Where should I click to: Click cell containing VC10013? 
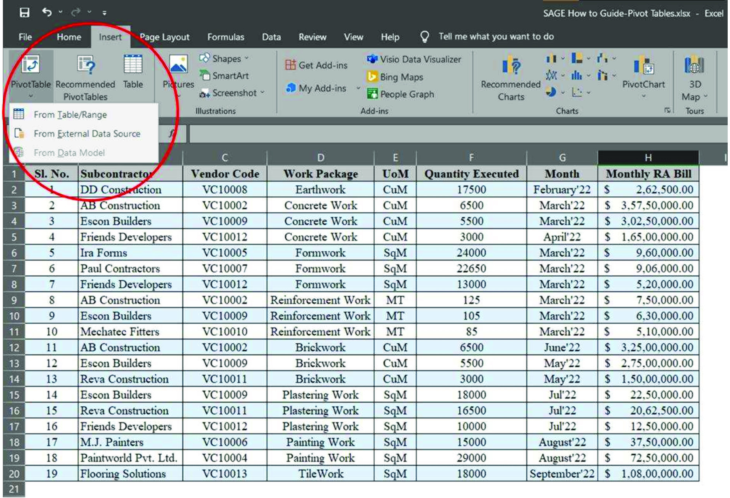[225, 474]
